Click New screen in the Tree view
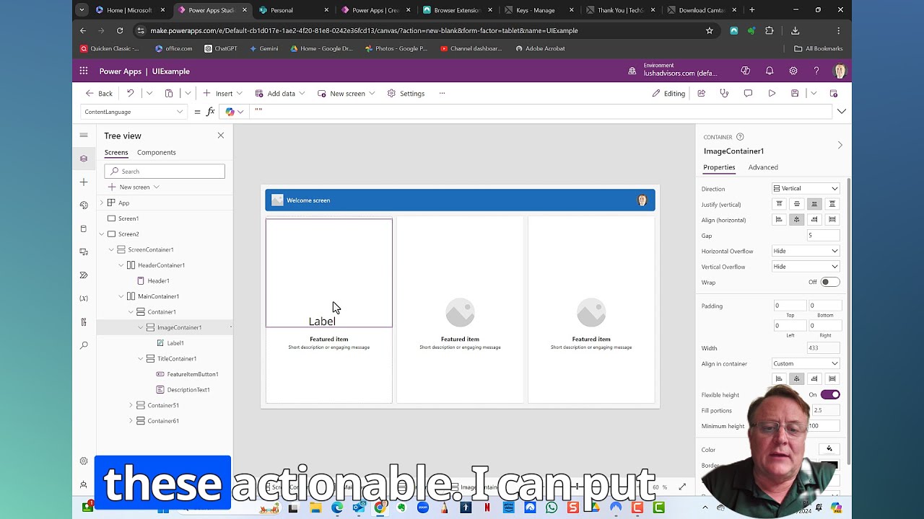Screen dimensions: 924x519 (x=134, y=187)
